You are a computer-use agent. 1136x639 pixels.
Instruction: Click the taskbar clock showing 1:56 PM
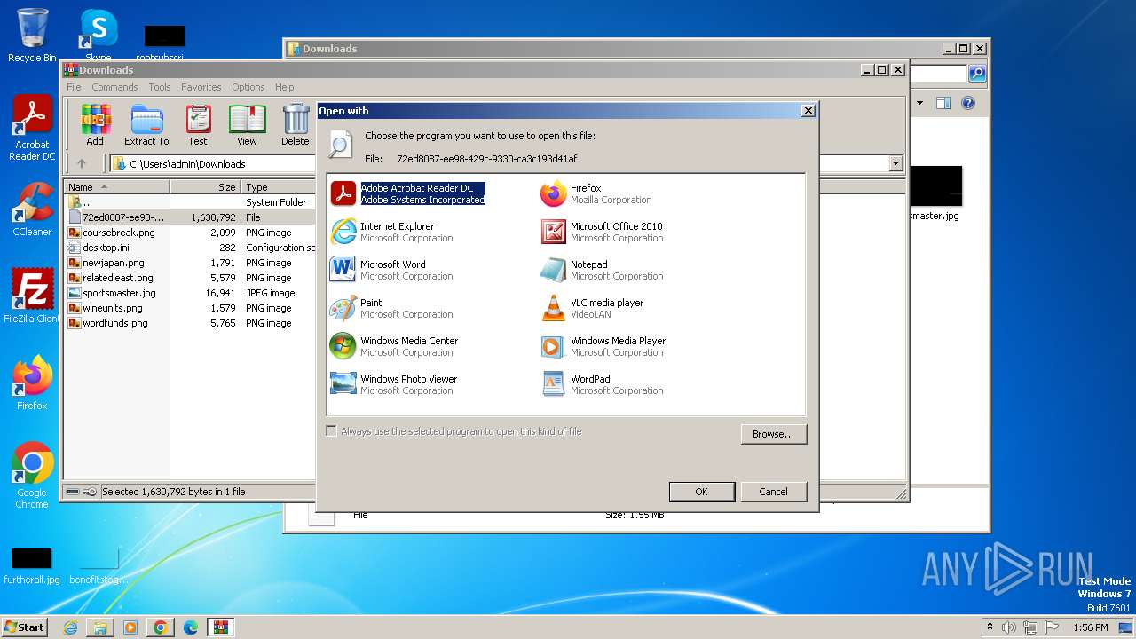pos(1091,627)
